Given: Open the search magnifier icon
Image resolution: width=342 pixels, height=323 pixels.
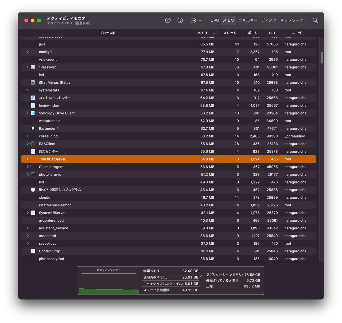Looking at the screenshot, I should (315, 20).
